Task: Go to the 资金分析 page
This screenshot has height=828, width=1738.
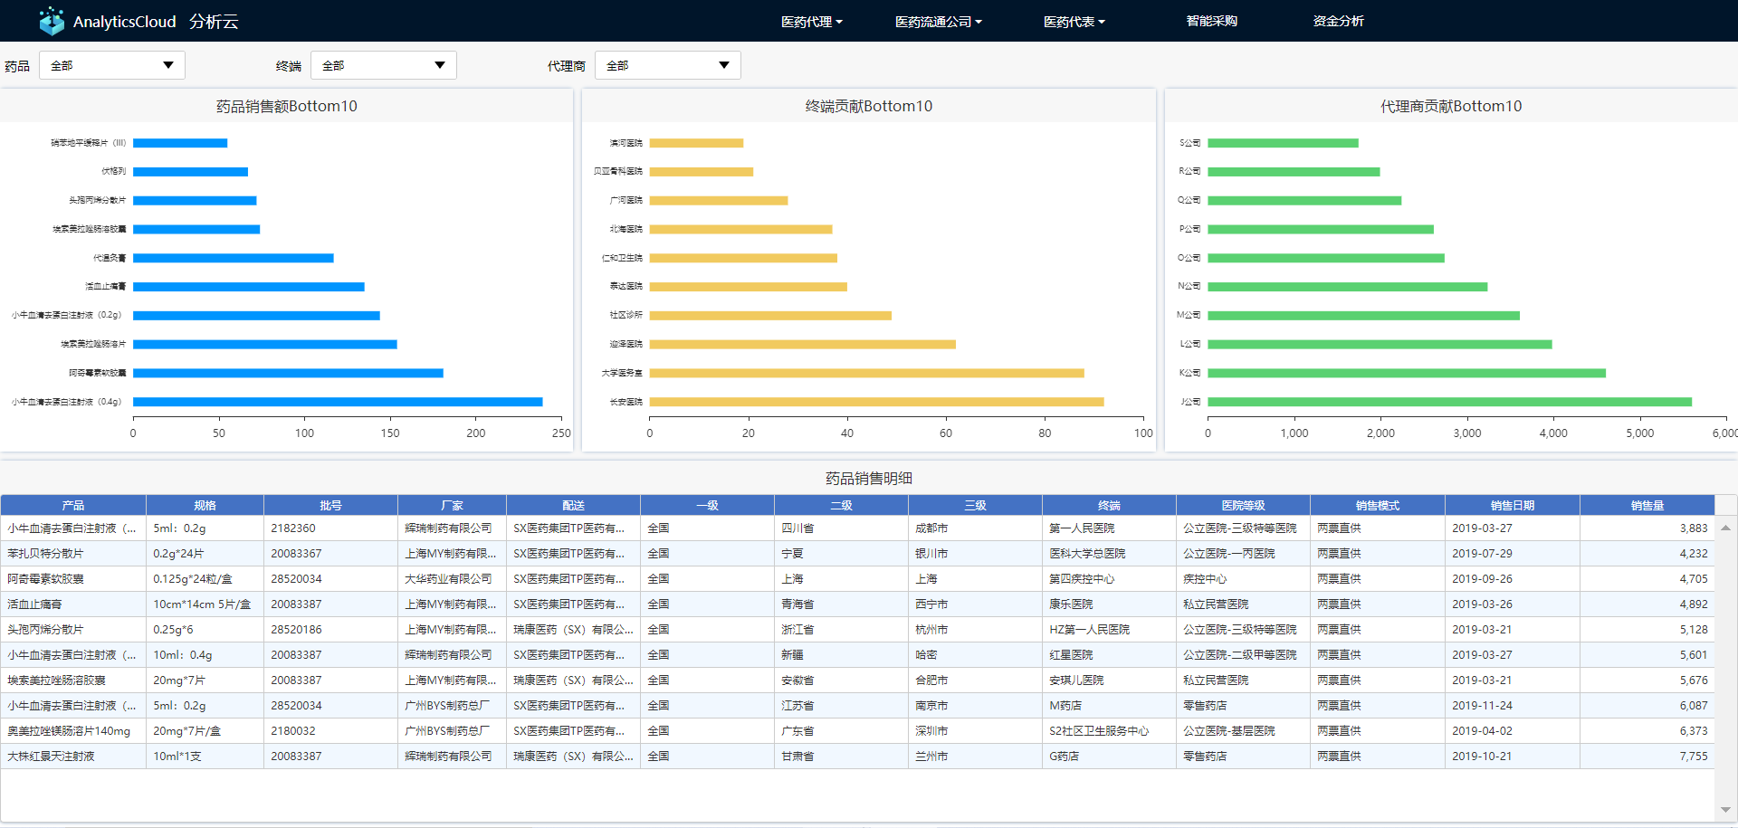Action: (1338, 21)
